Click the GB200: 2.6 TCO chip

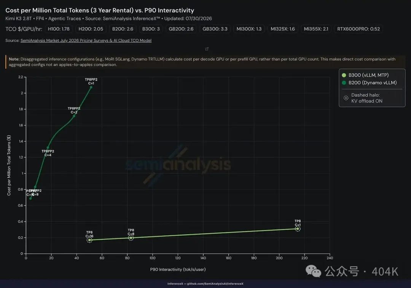point(181,29)
